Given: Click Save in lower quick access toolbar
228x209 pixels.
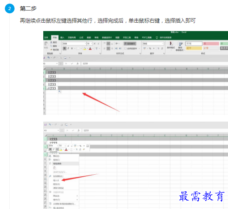Looking at the screenshot, I should [45, 125].
